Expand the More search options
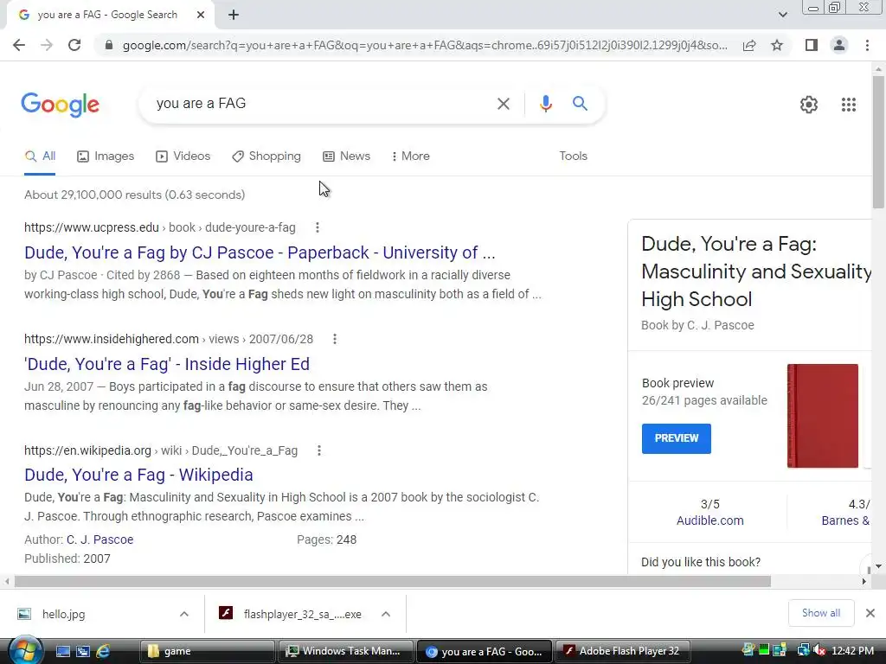 coord(411,156)
